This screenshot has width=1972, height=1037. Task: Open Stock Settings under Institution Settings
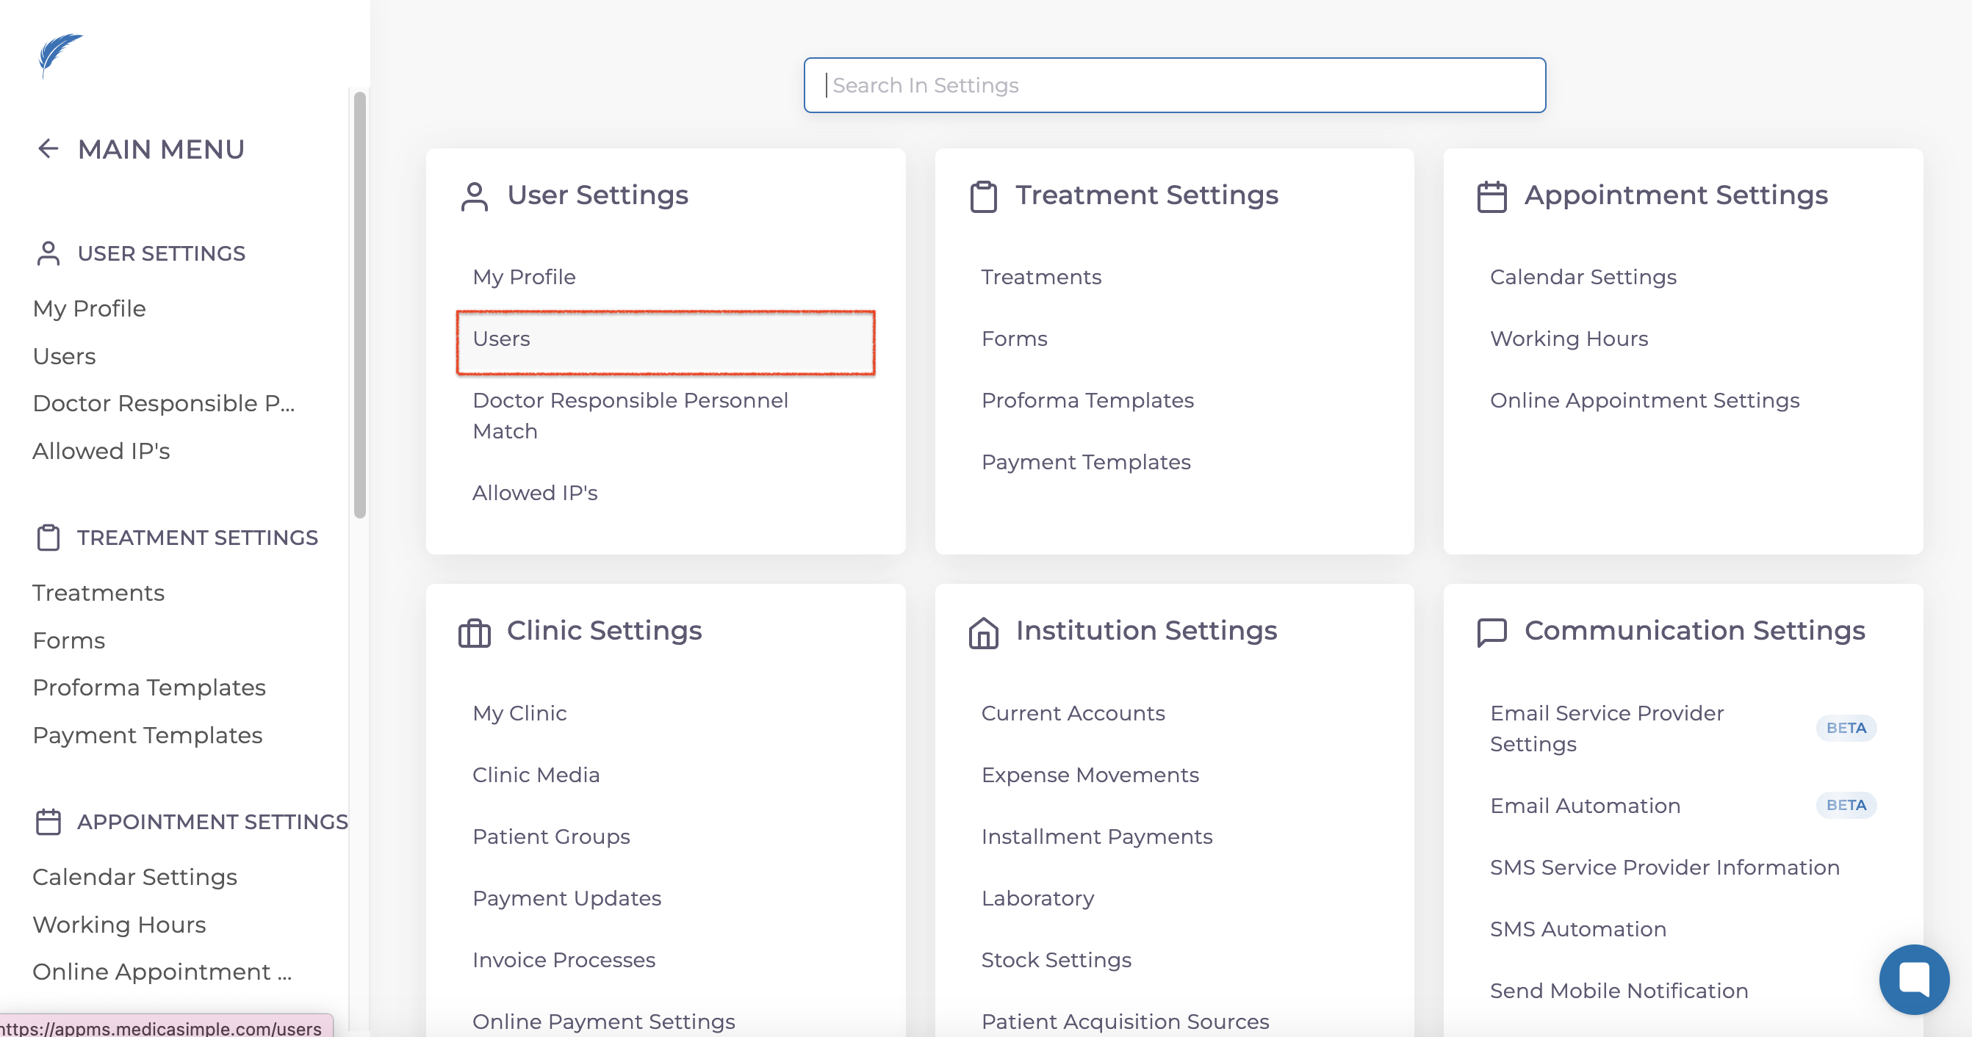click(1056, 960)
